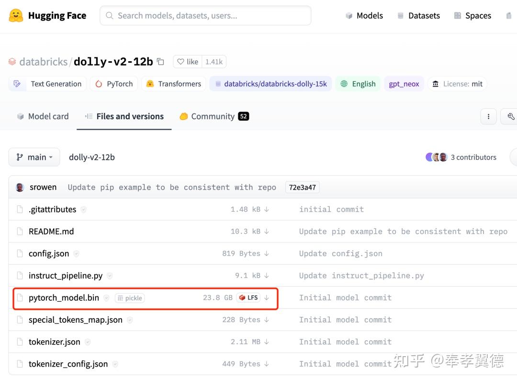Open 'Update config.json' commit message
This screenshot has height=382, width=517.
coord(341,253)
